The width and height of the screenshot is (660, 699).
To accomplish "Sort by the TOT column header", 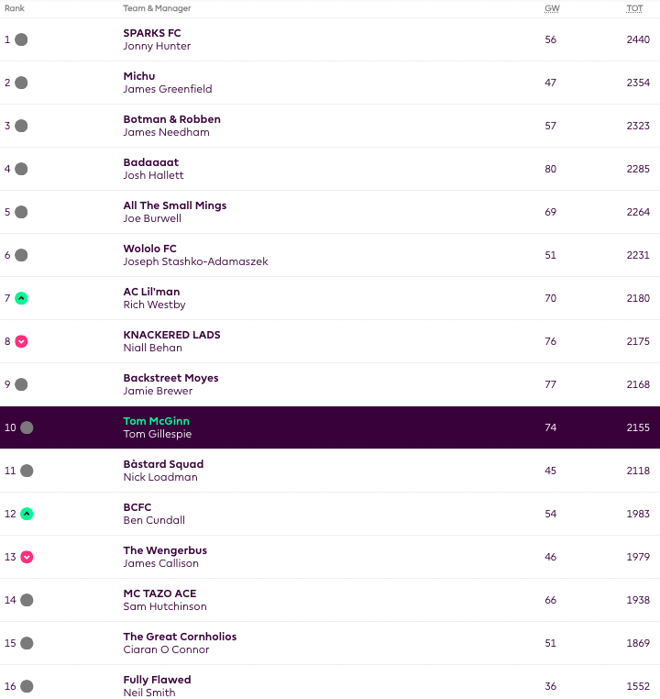I will point(634,8).
